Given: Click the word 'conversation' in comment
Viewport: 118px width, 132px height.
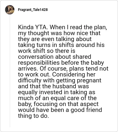Looking at the screenshot, I should (x=36, y=57).
